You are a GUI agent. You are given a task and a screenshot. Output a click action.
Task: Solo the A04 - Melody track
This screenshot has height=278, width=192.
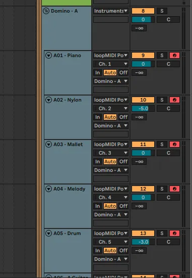point(162,189)
